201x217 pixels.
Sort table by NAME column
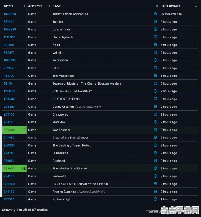(105, 6)
